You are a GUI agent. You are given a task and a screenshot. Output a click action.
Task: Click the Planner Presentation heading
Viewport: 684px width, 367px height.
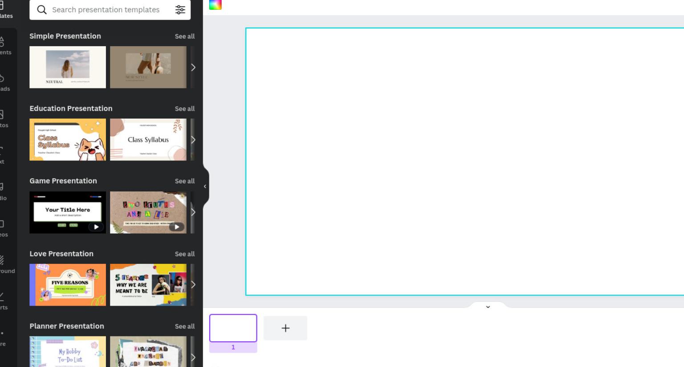coord(67,326)
